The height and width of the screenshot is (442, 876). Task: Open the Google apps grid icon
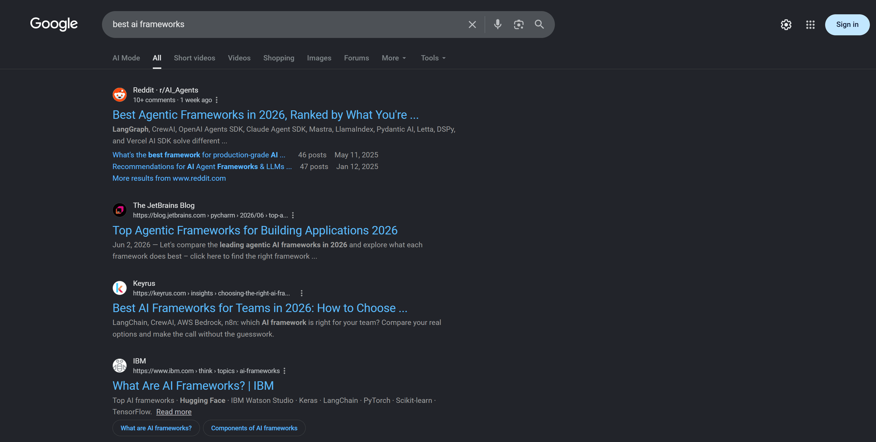(810, 25)
